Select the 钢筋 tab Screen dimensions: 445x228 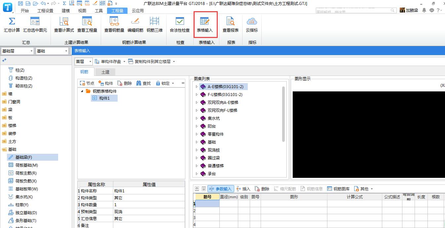(84, 72)
